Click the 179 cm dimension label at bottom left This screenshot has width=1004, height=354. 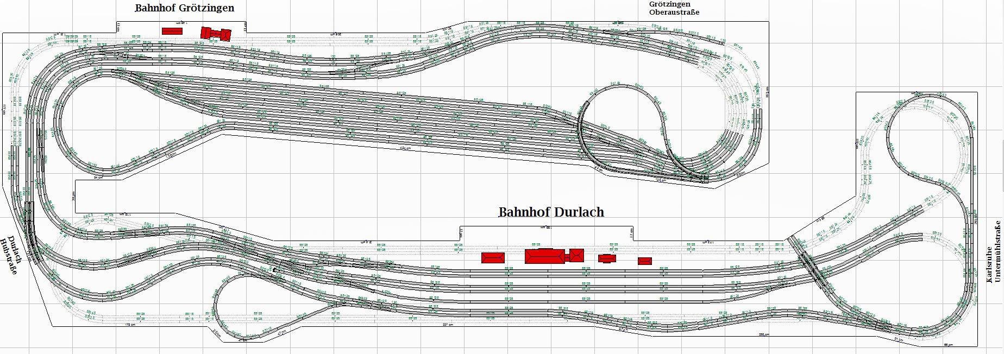(x=130, y=325)
